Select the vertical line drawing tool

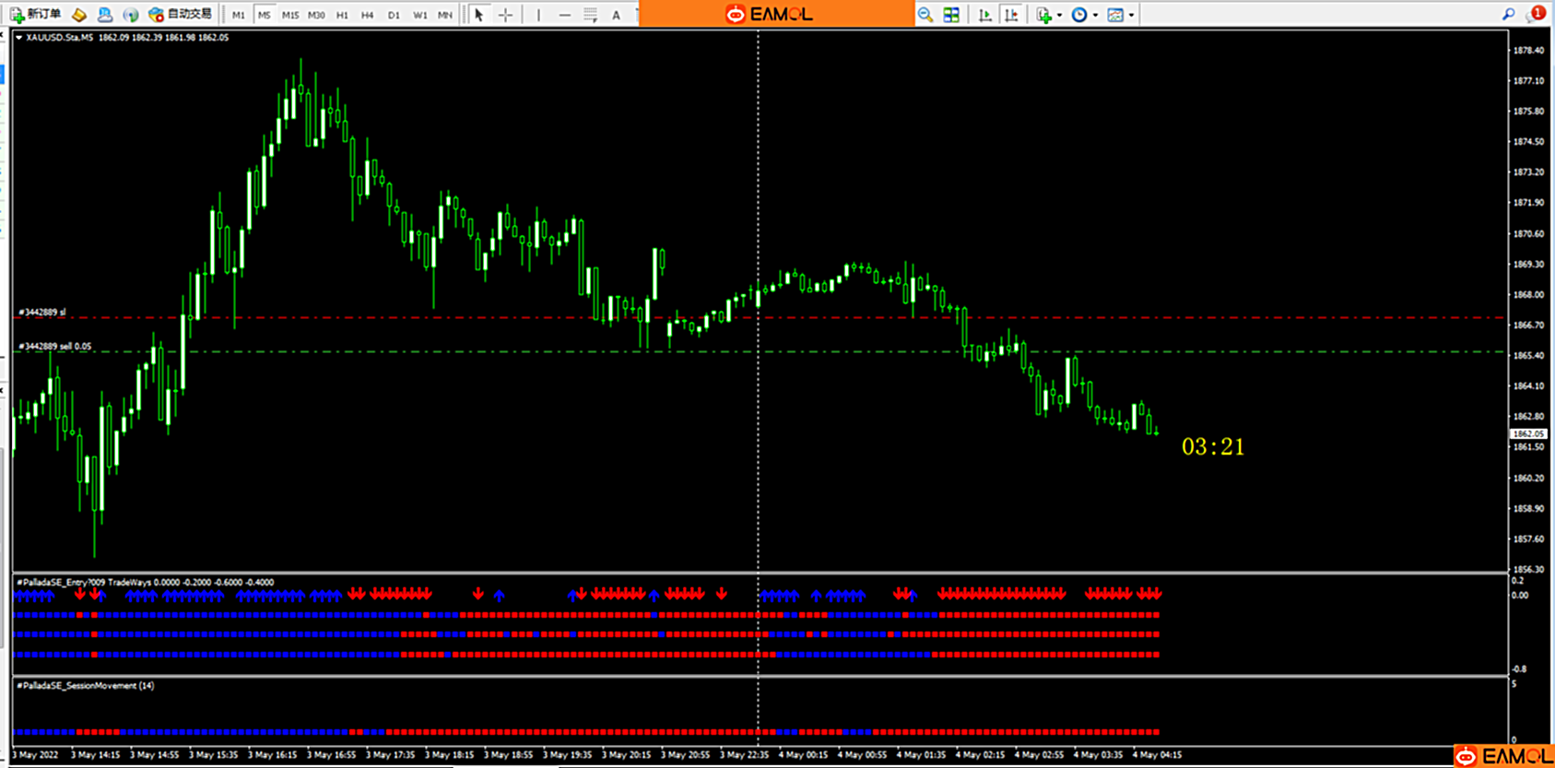[538, 15]
